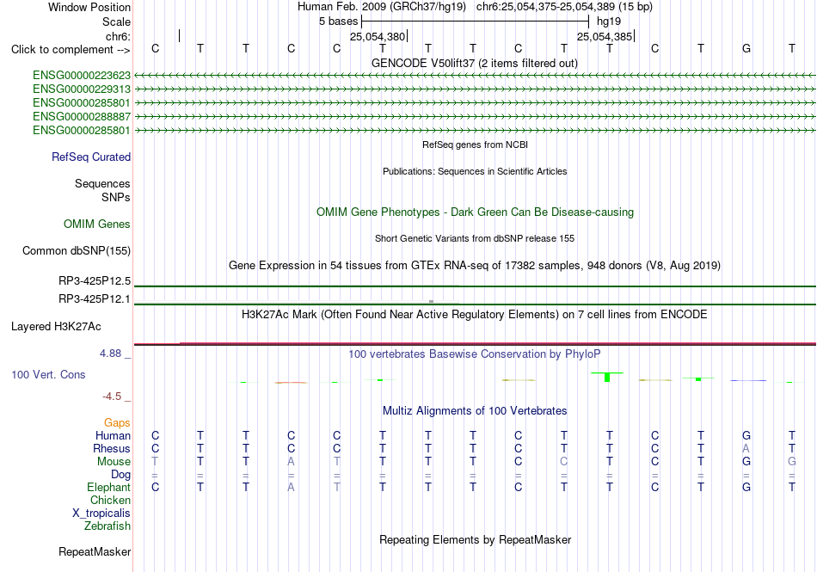Open 'Repeating Elements by RepeatMasker' title
Viewport: 817px width, 572px height.
coord(475,539)
